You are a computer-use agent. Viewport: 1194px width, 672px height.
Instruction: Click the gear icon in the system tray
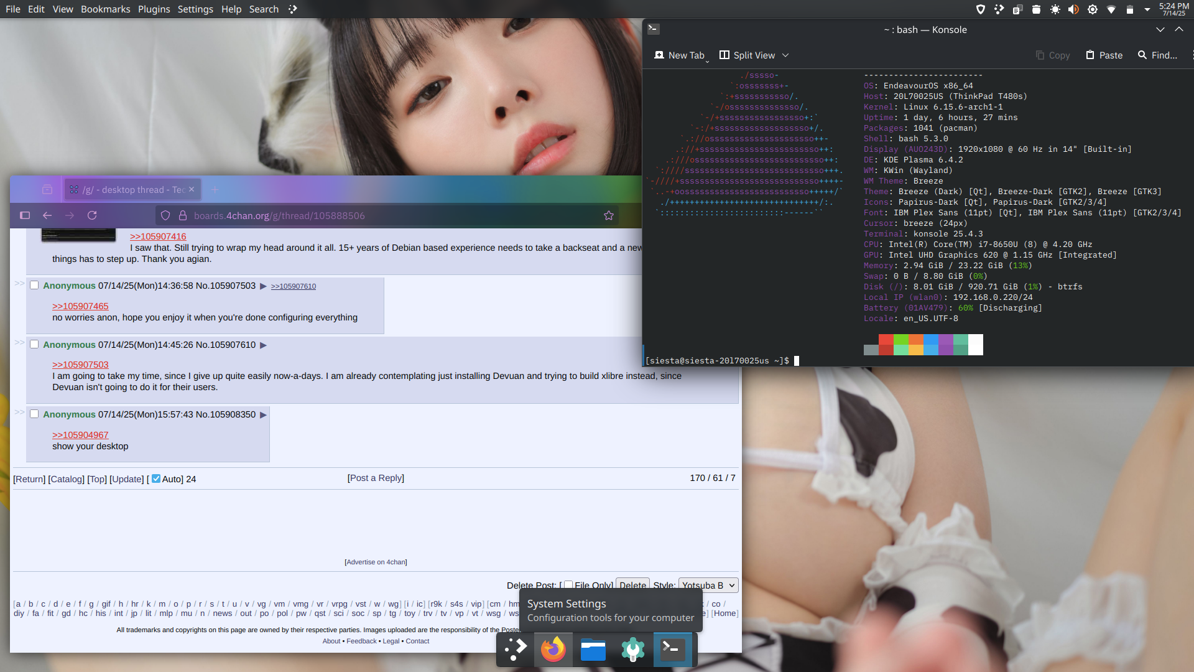[1093, 9]
